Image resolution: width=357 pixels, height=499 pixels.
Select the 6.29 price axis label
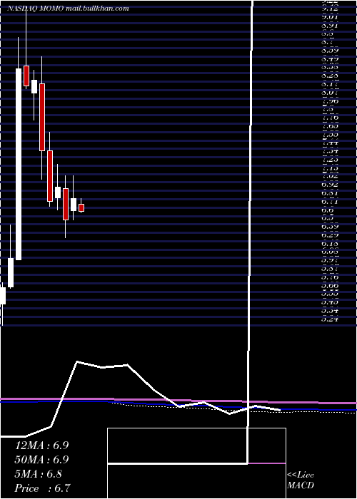point(330,235)
